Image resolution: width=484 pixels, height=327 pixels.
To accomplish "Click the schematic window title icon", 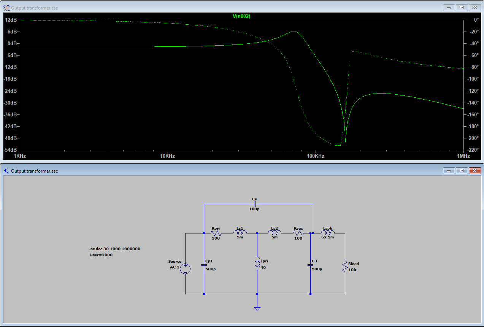I will pos(6,171).
